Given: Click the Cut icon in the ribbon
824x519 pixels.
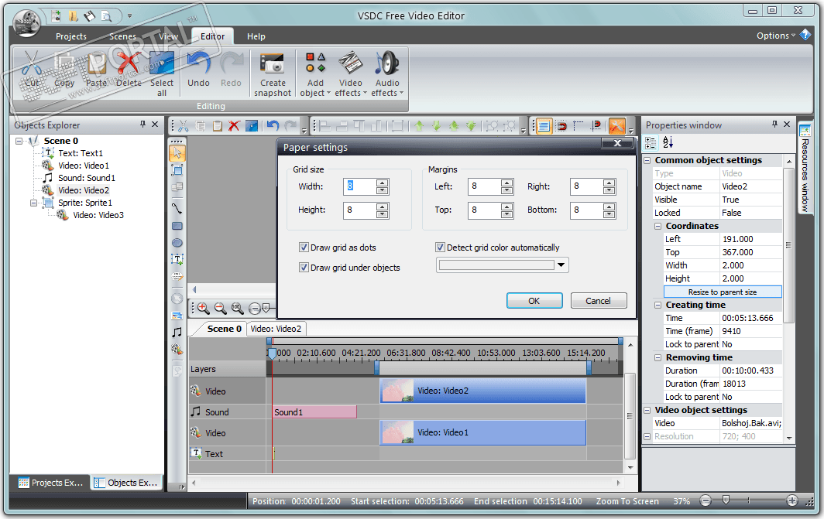Looking at the screenshot, I should pyautogui.click(x=32, y=64).
